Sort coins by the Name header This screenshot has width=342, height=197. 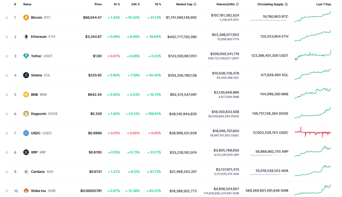[27, 4]
